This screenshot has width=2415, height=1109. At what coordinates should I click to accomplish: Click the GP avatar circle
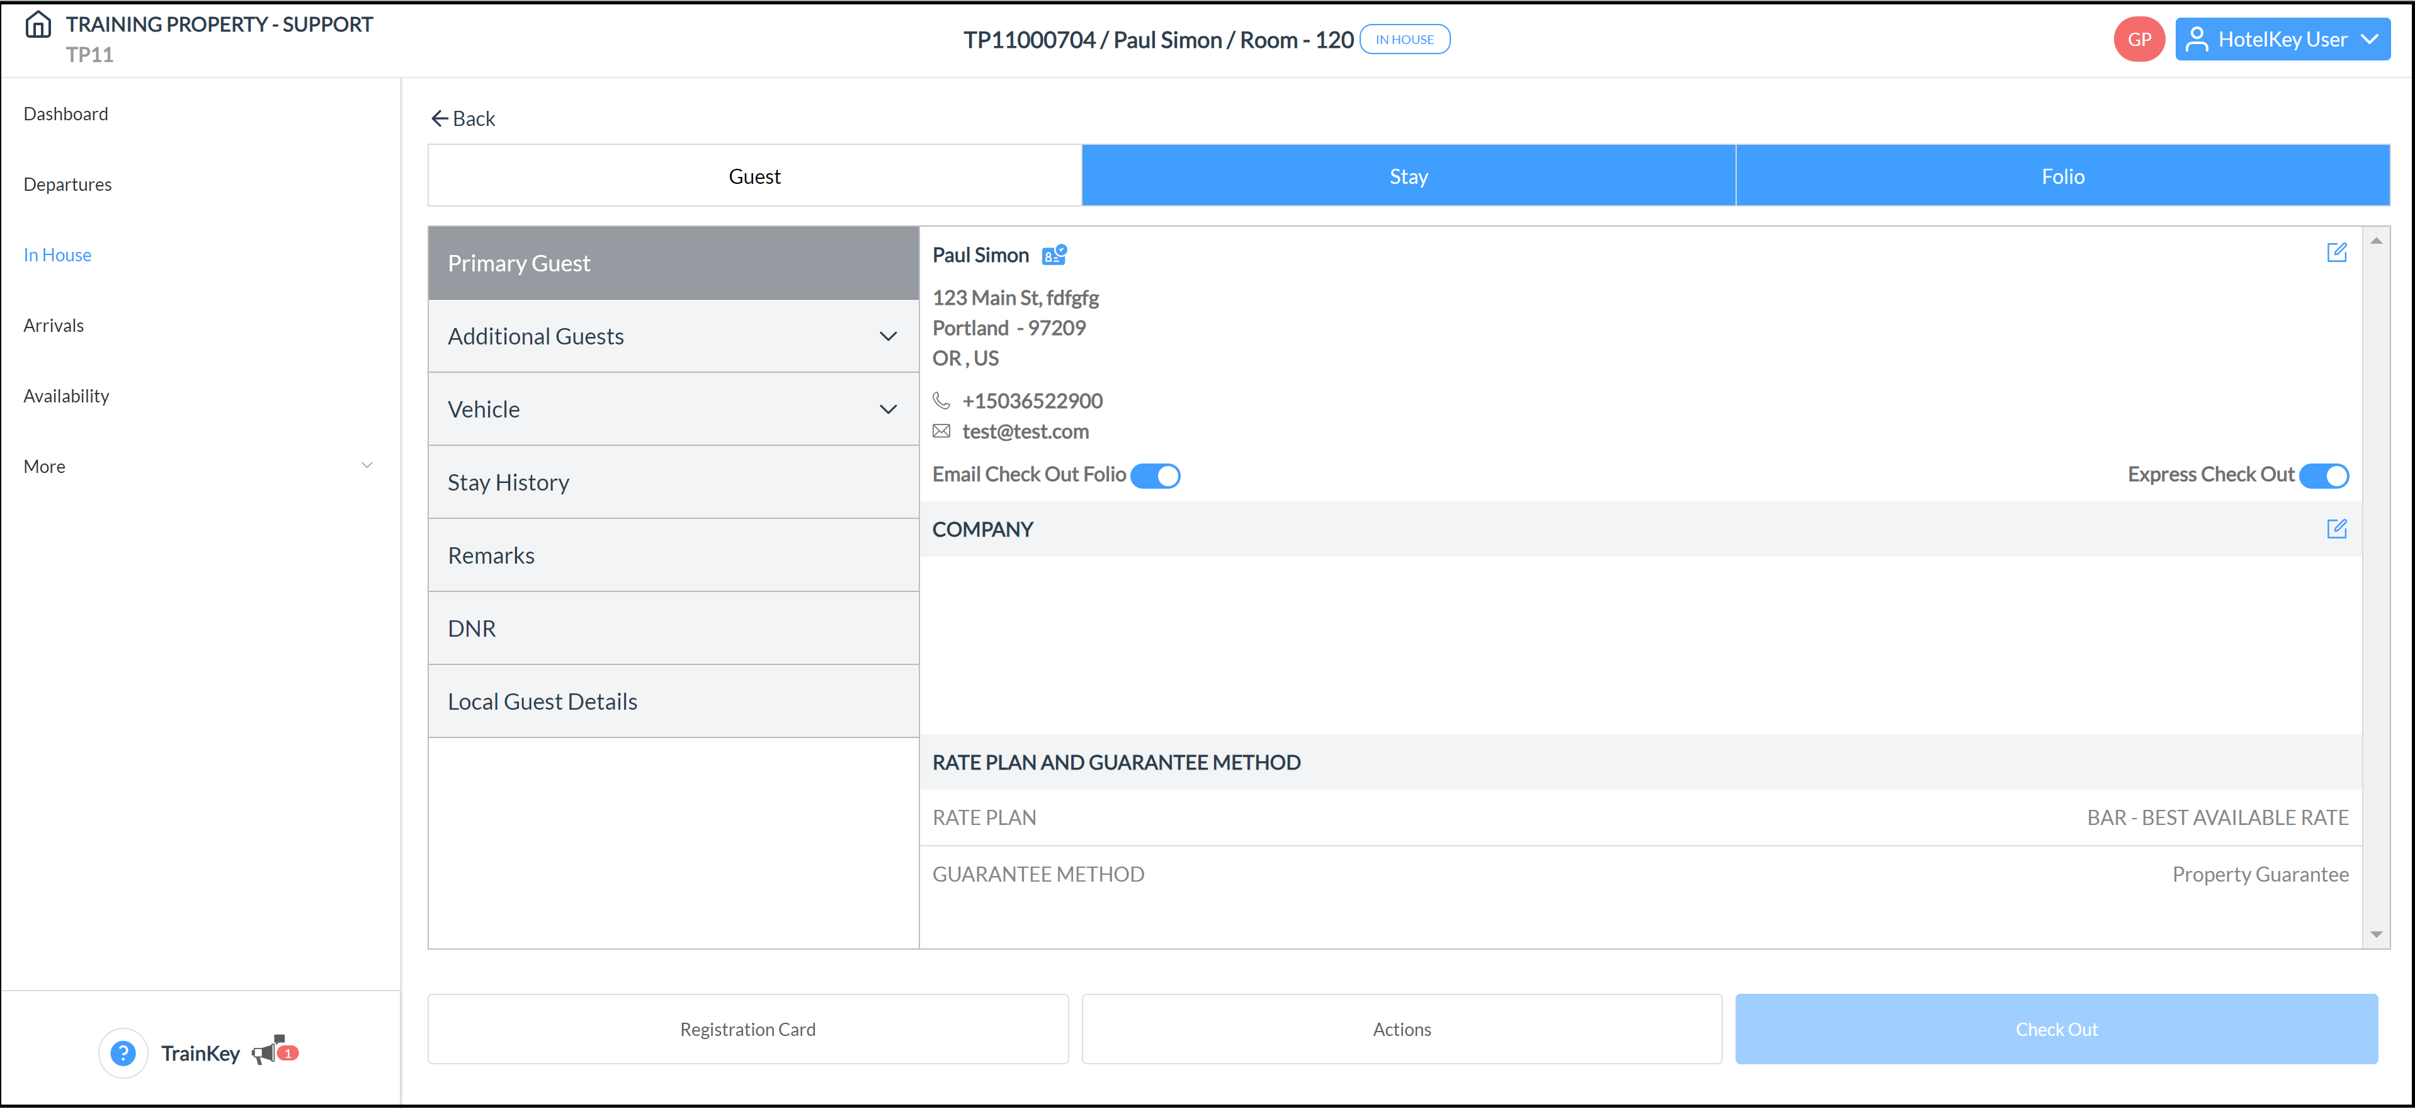[2139, 38]
